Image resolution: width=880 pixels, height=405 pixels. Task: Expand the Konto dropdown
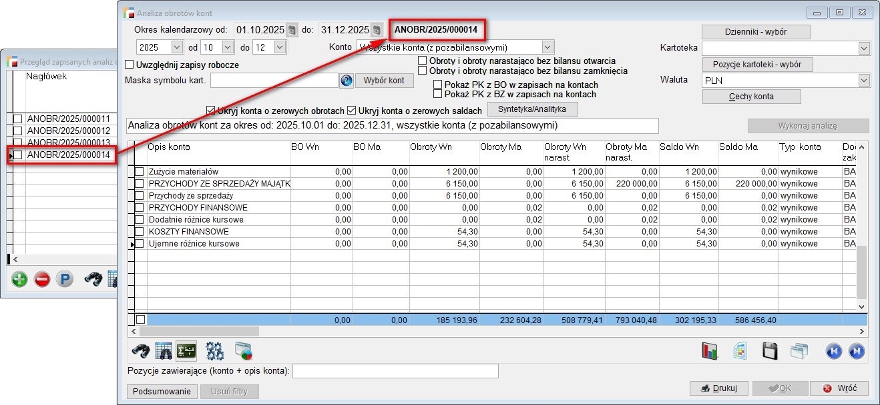(x=547, y=47)
